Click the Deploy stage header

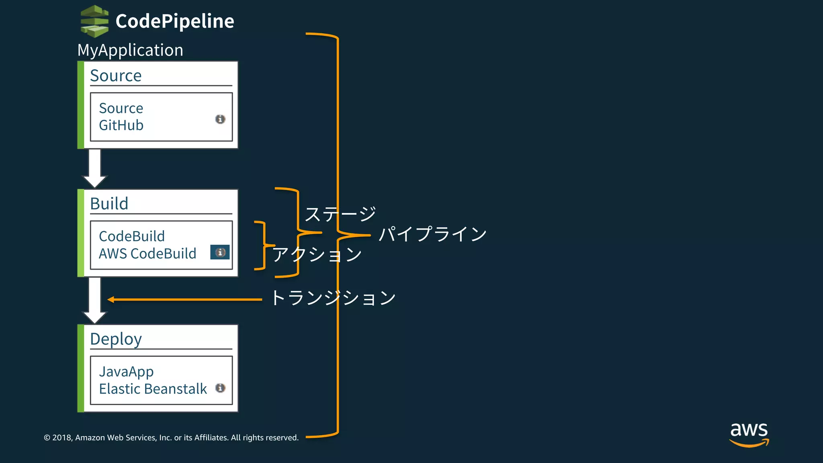(x=116, y=339)
